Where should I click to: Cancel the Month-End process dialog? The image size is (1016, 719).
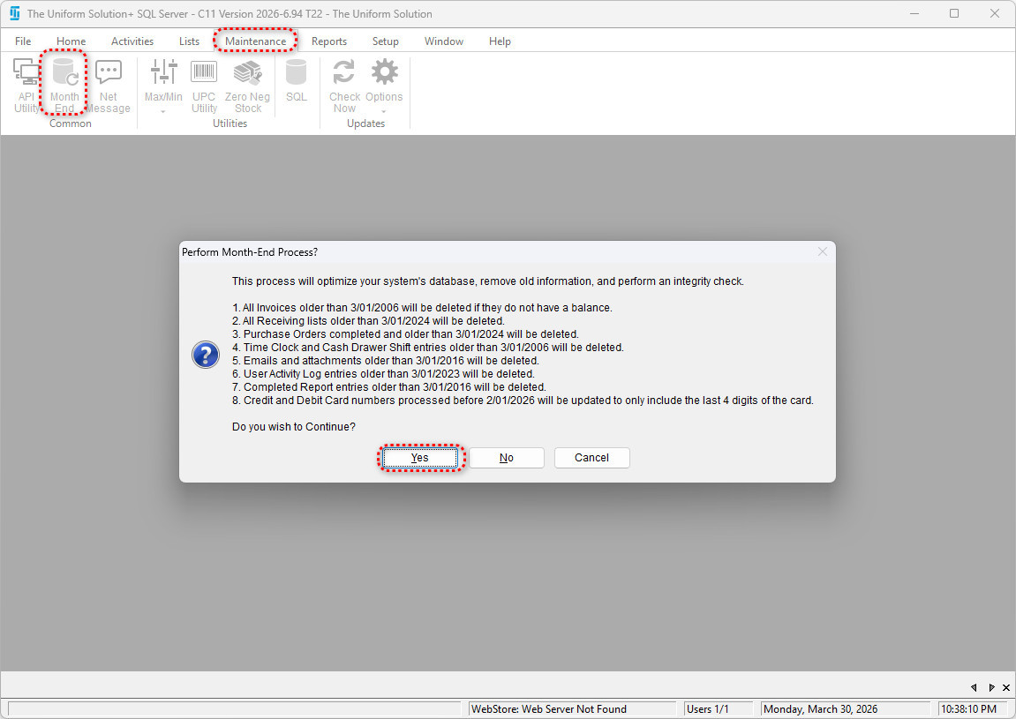coord(591,458)
